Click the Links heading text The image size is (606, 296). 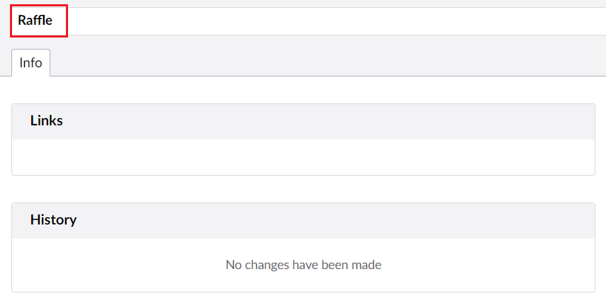[47, 121]
